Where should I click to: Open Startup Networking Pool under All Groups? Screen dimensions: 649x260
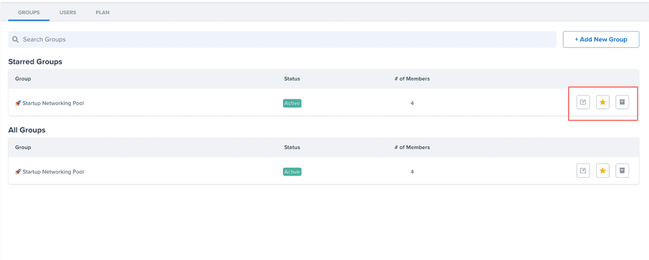click(53, 172)
